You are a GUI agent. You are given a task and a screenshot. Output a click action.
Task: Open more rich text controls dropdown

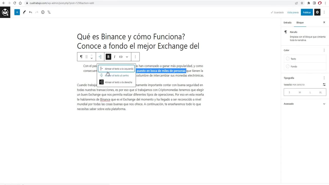coord(127,57)
